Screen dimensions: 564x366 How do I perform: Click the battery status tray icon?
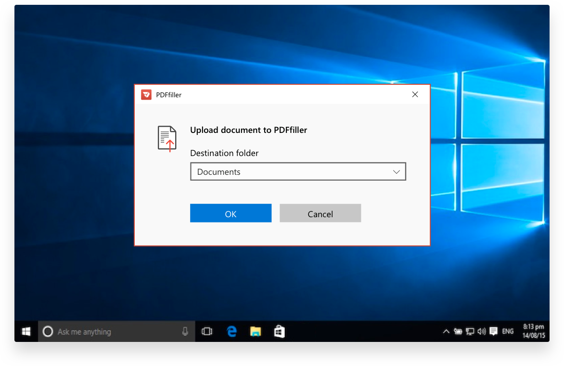pyautogui.click(x=458, y=331)
